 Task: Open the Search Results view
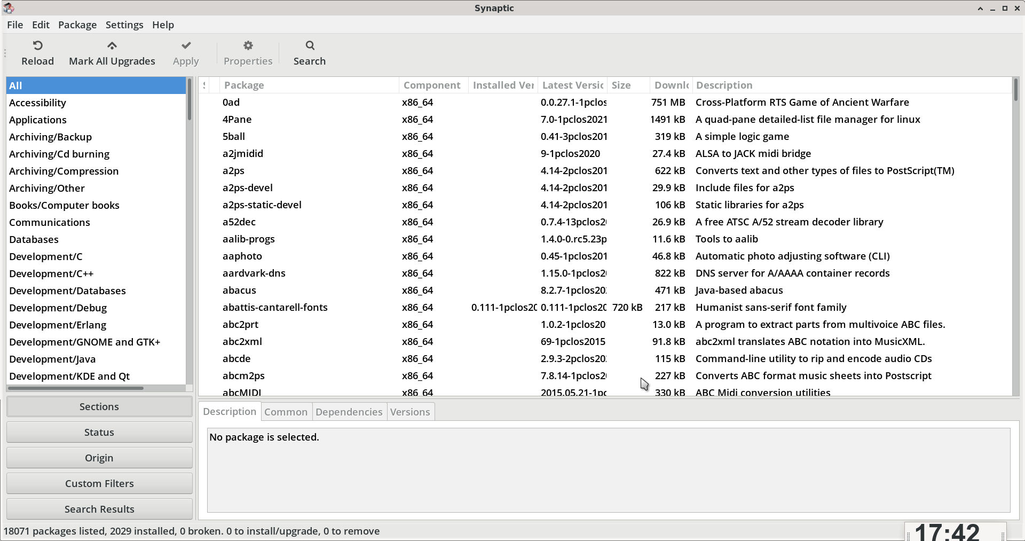(99, 509)
